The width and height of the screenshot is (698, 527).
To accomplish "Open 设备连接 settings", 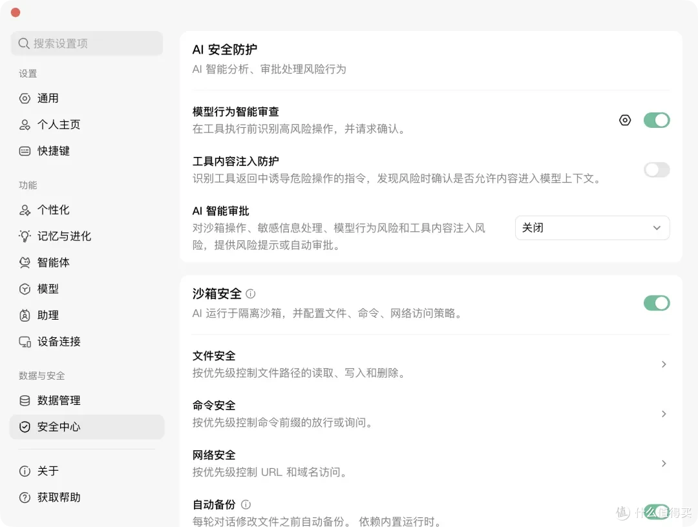I will point(87,342).
